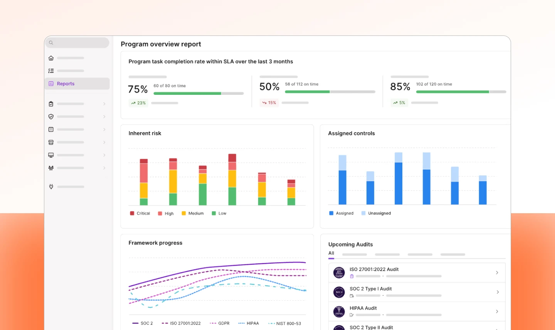Viewport: 555px width, 330px height.
Task: Switch to the All audits tab
Action: (x=331, y=253)
